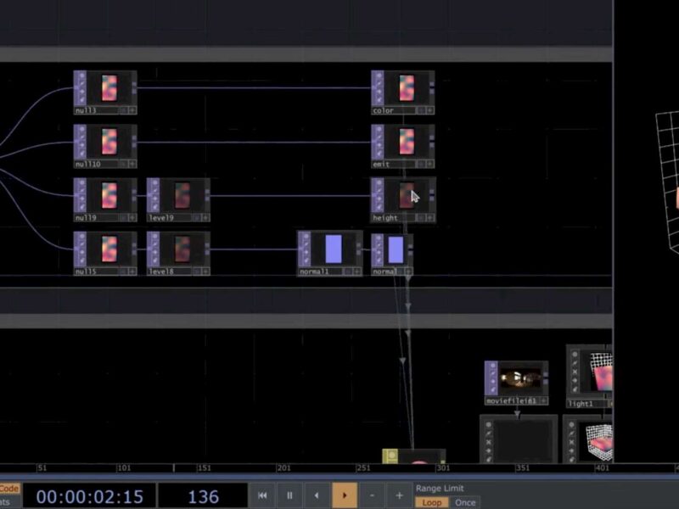Select the color node thumbnail
This screenshot has width=679, height=509.
407,88
